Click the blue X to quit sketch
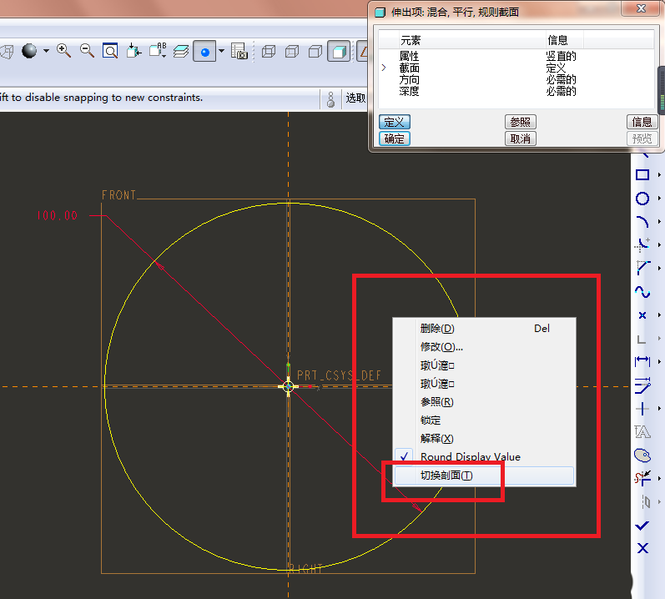The height and width of the screenshot is (599, 665). 642,548
